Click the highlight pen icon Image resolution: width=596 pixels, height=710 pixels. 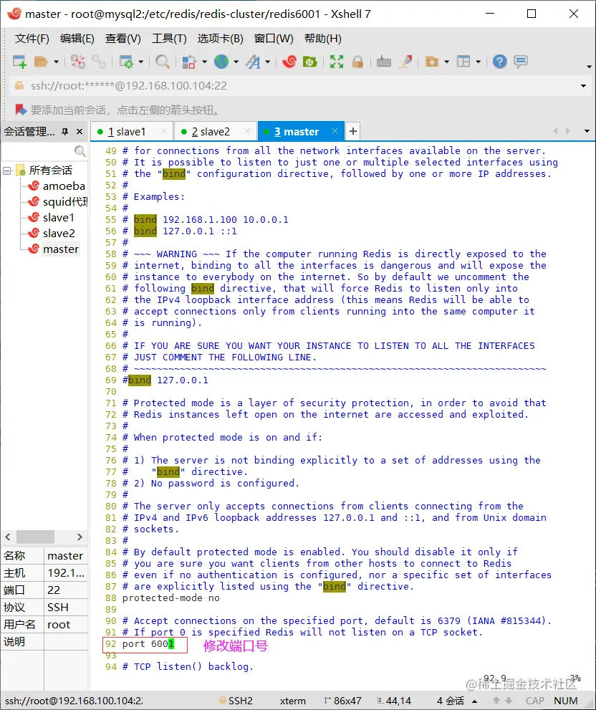click(405, 62)
